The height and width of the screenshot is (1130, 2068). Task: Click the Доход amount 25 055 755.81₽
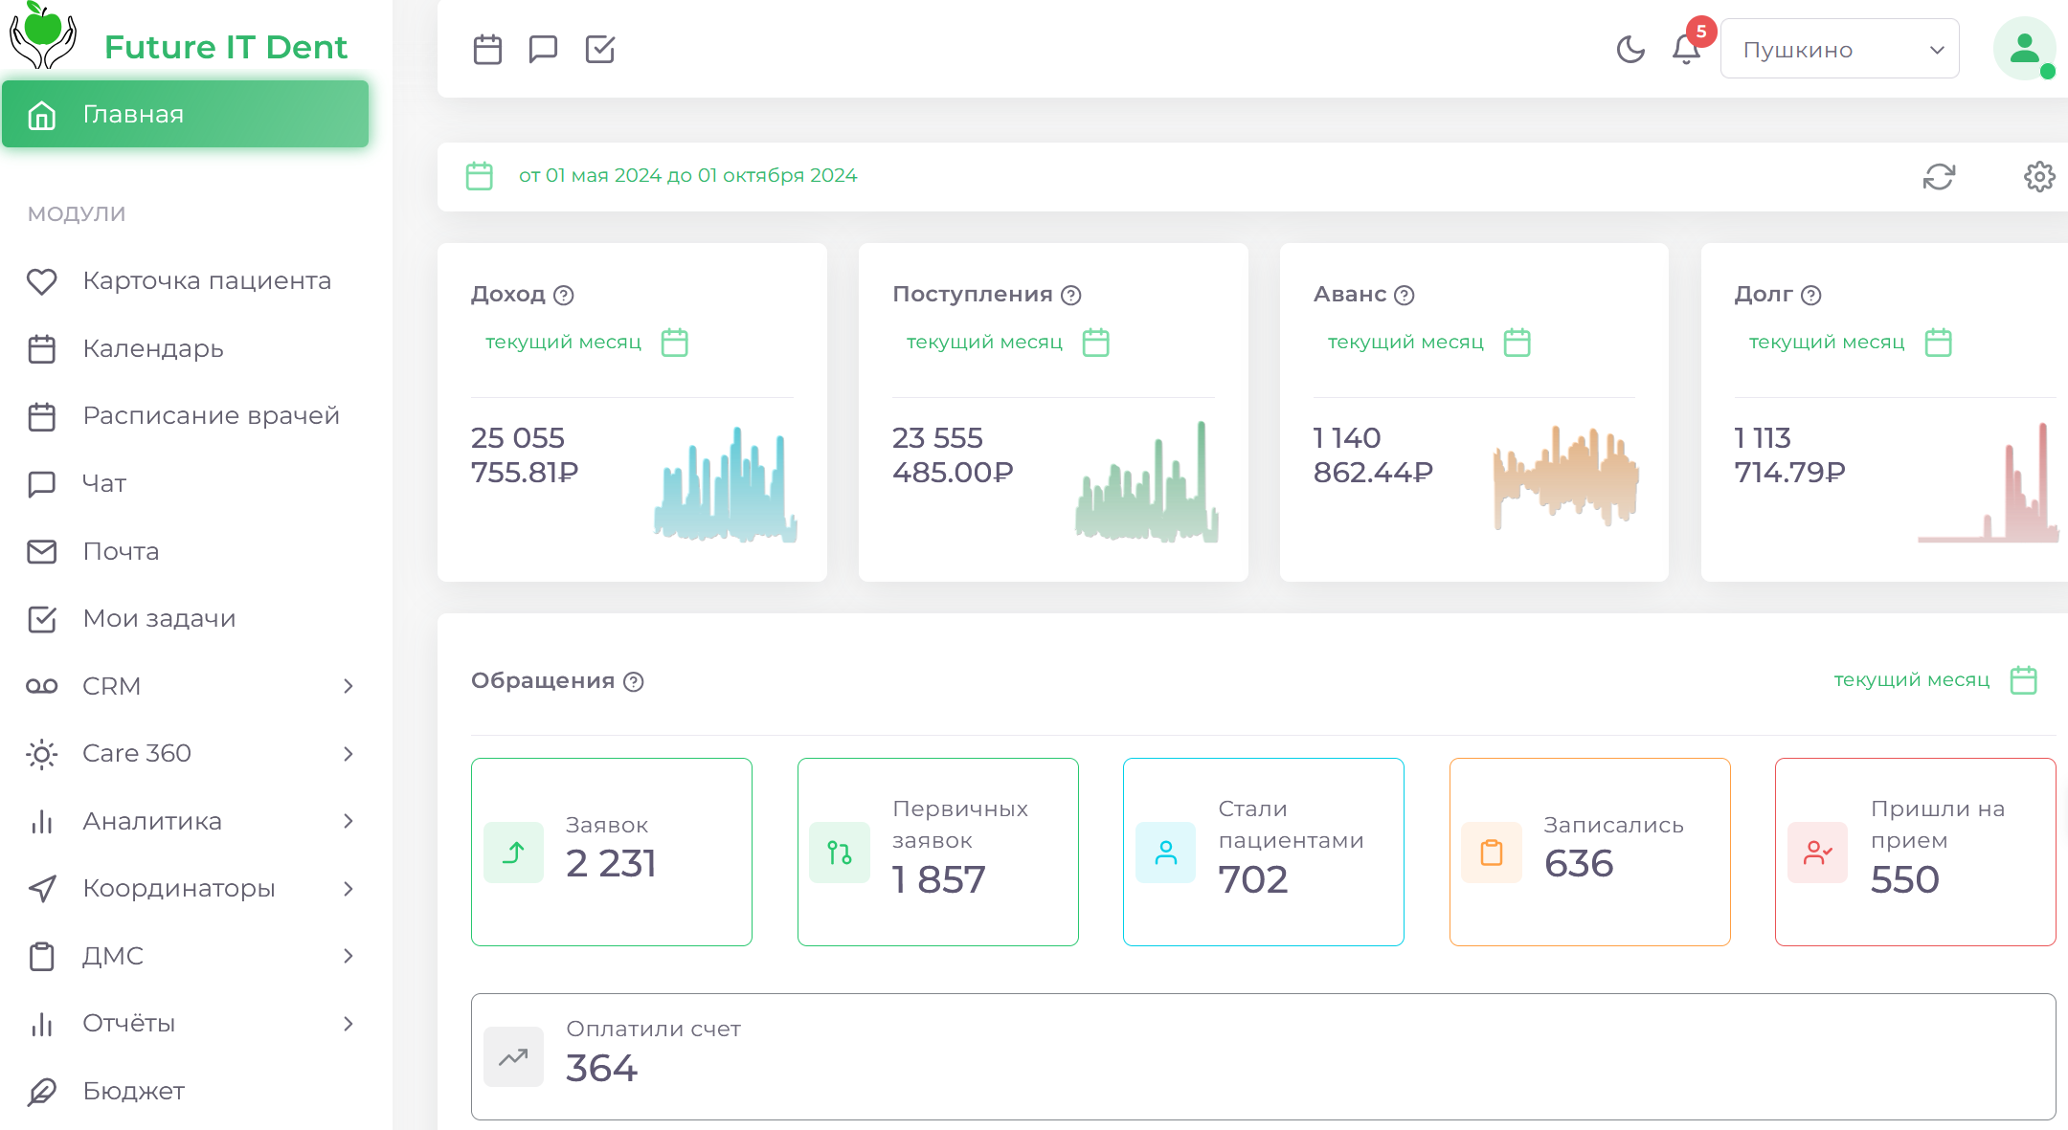pos(525,455)
